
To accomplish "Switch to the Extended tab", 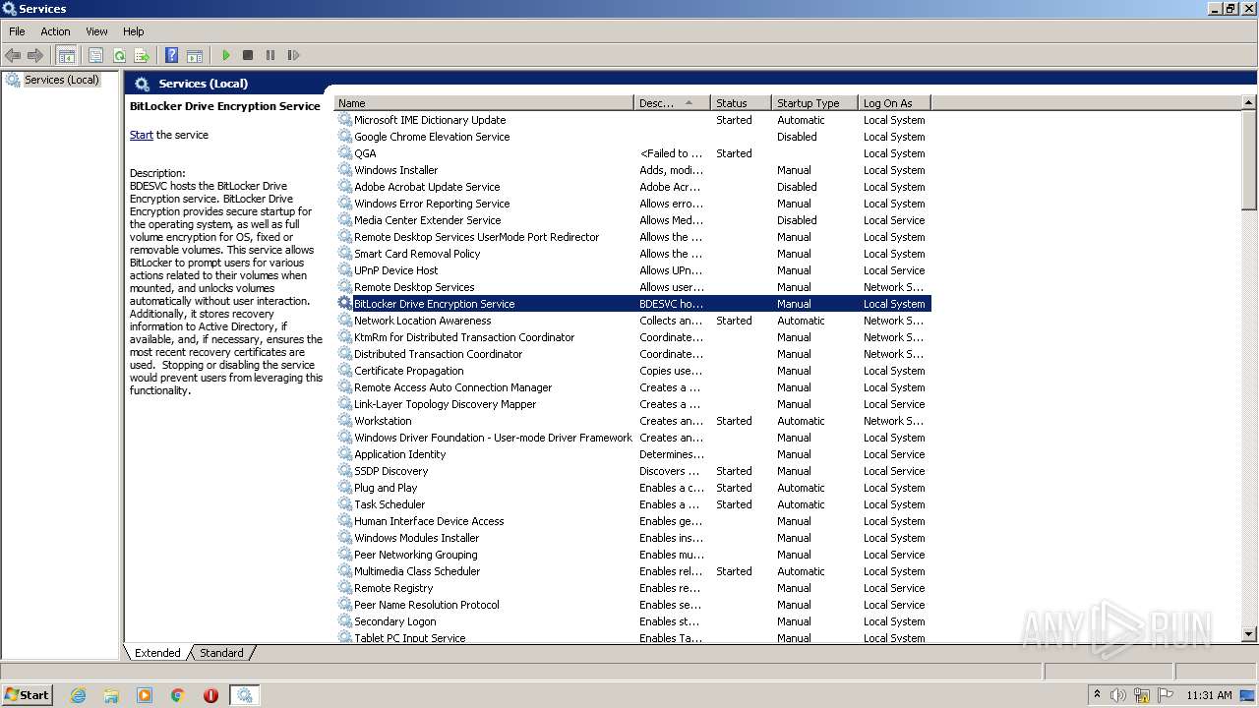I will [157, 653].
